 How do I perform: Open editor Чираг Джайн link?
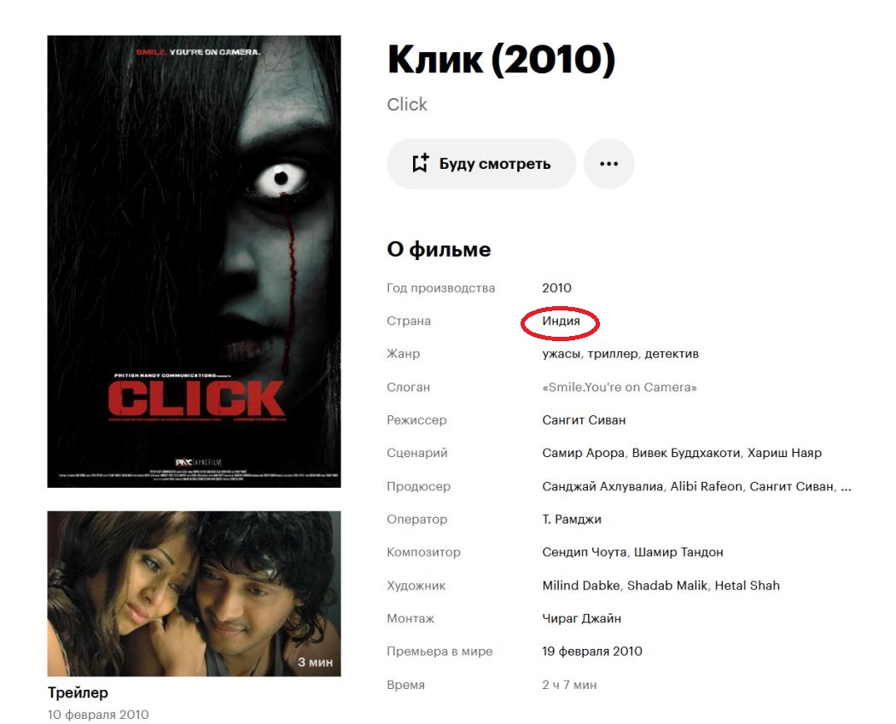click(581, 618)
